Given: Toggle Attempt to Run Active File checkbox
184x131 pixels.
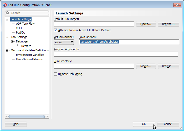Looking at the screenshot, I should (56, 30).
